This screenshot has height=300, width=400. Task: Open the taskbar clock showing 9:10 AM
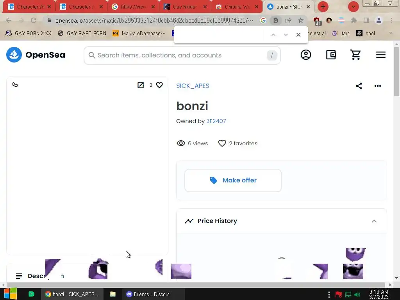[x=379, y=294]
